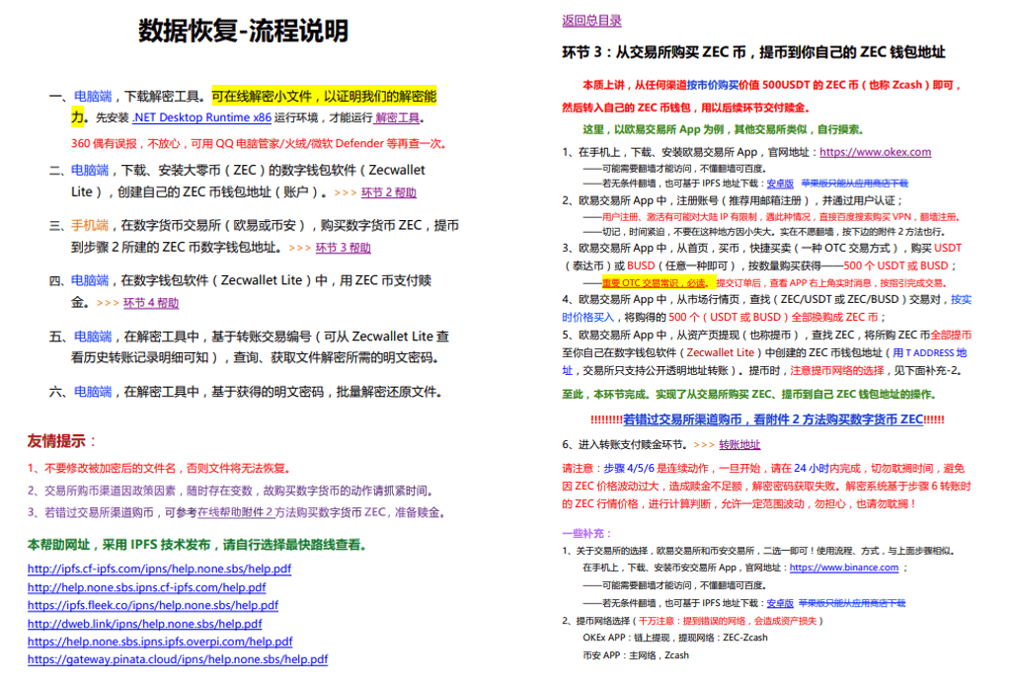
Task: Jump to the 环节 3 帮助 link
Action: (343, 248)
